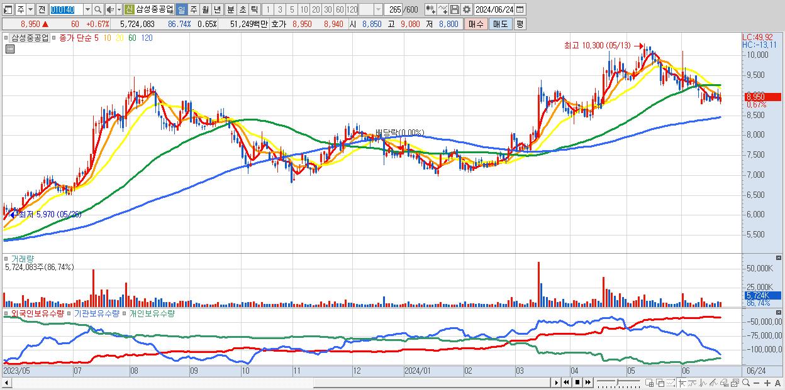The width and height of the screenshot is (785, 390).
Task: Choose the 5 interval button
Action: click(292, 9)
